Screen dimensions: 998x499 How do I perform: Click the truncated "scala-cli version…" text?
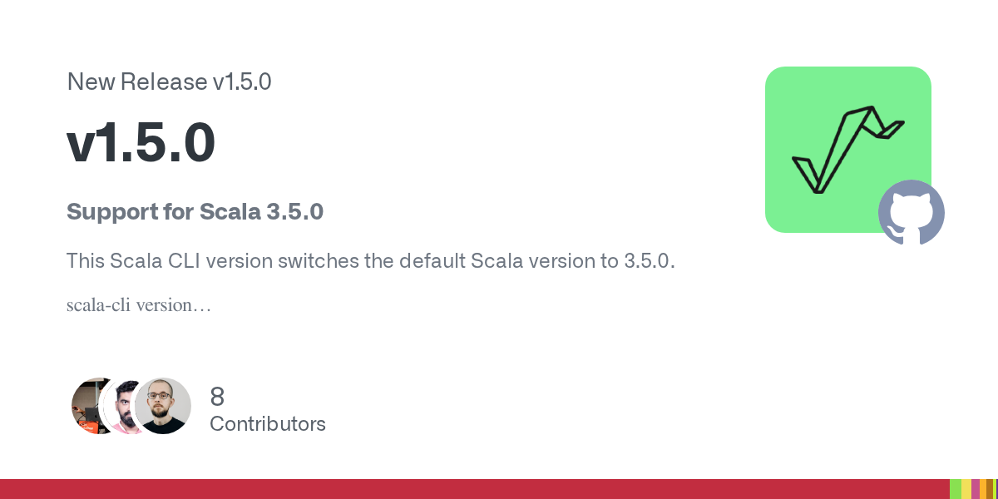pyautogui.click(x=138, y=305)
